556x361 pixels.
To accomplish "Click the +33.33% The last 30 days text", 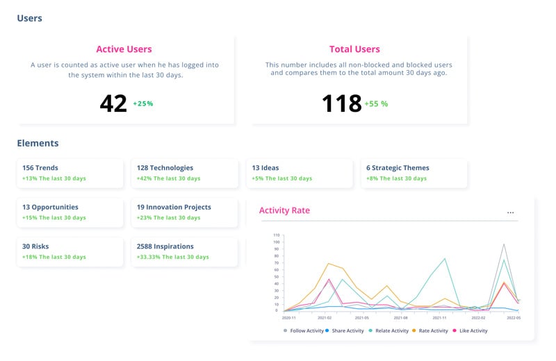I will [172, 257].
